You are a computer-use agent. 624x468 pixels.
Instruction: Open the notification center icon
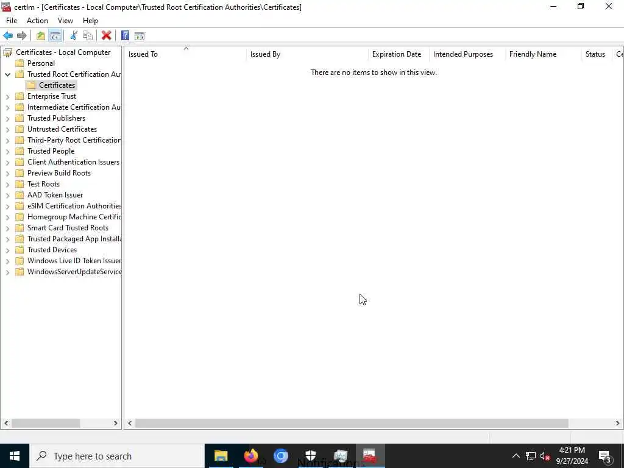605,456
